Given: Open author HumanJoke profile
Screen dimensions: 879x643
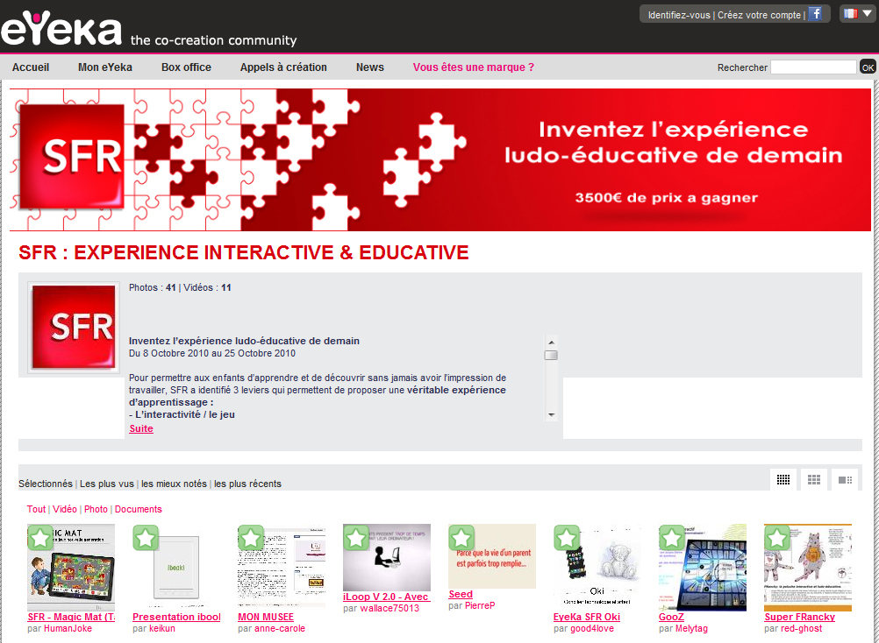Looking at the screenshot, I should click(68, 628).
